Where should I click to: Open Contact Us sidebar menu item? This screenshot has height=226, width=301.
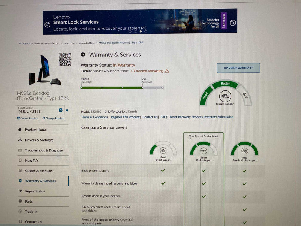(43, 222)
